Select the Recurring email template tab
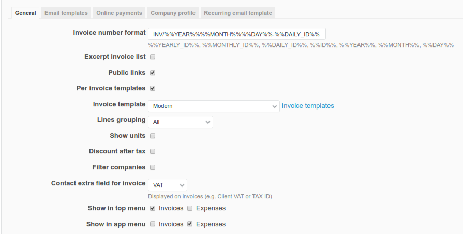 click(x=237, y=13)
